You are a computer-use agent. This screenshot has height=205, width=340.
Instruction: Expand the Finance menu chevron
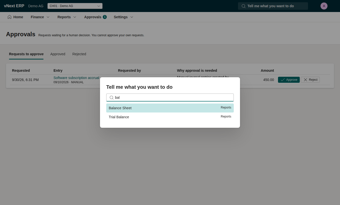coord(48,17)
